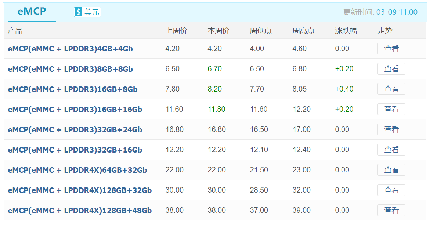
Task: Select week high value 8.05
Action: pos(300,89)
